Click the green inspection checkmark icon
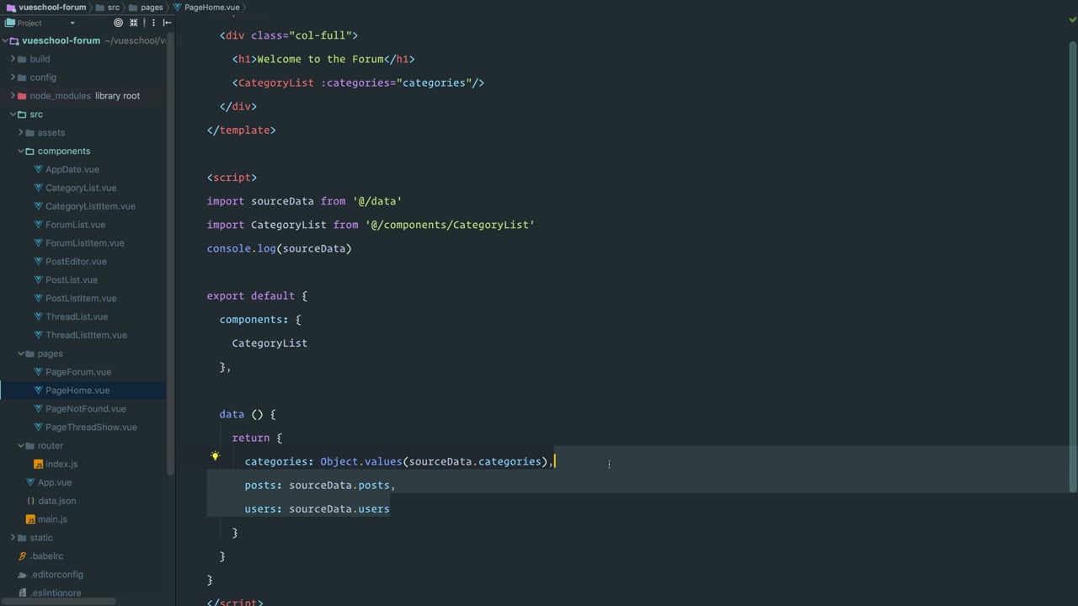The height and width of the screenshot is (606, 1078). pyautogui.click(x=1072, y=19)
